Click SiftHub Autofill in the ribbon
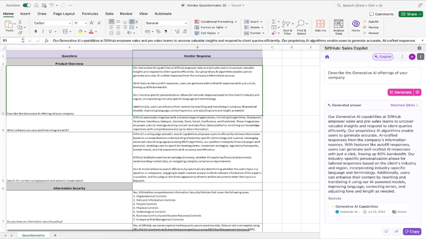Screen dimensions: 426x239 371,22
